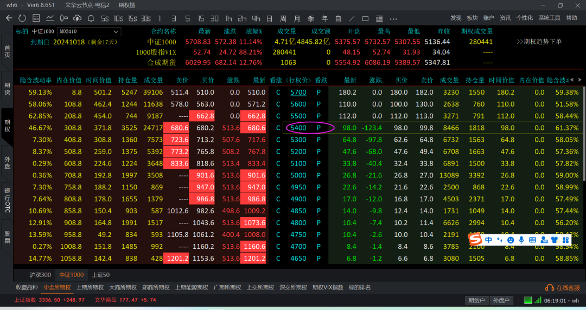The width and height of the screenshot is (586, 310).
Task: Open the 系统工具 menu
Action: 549,18
